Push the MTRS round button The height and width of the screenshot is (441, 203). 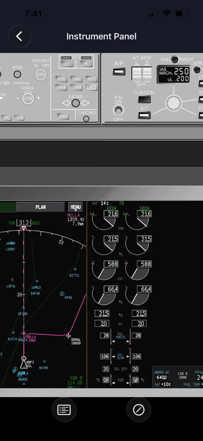tap(17, 75)
